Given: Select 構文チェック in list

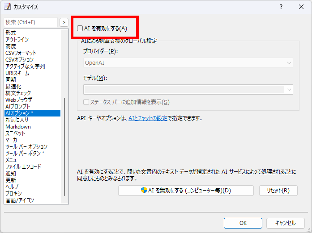Looking at the screenshot, I should click(32, 93).
